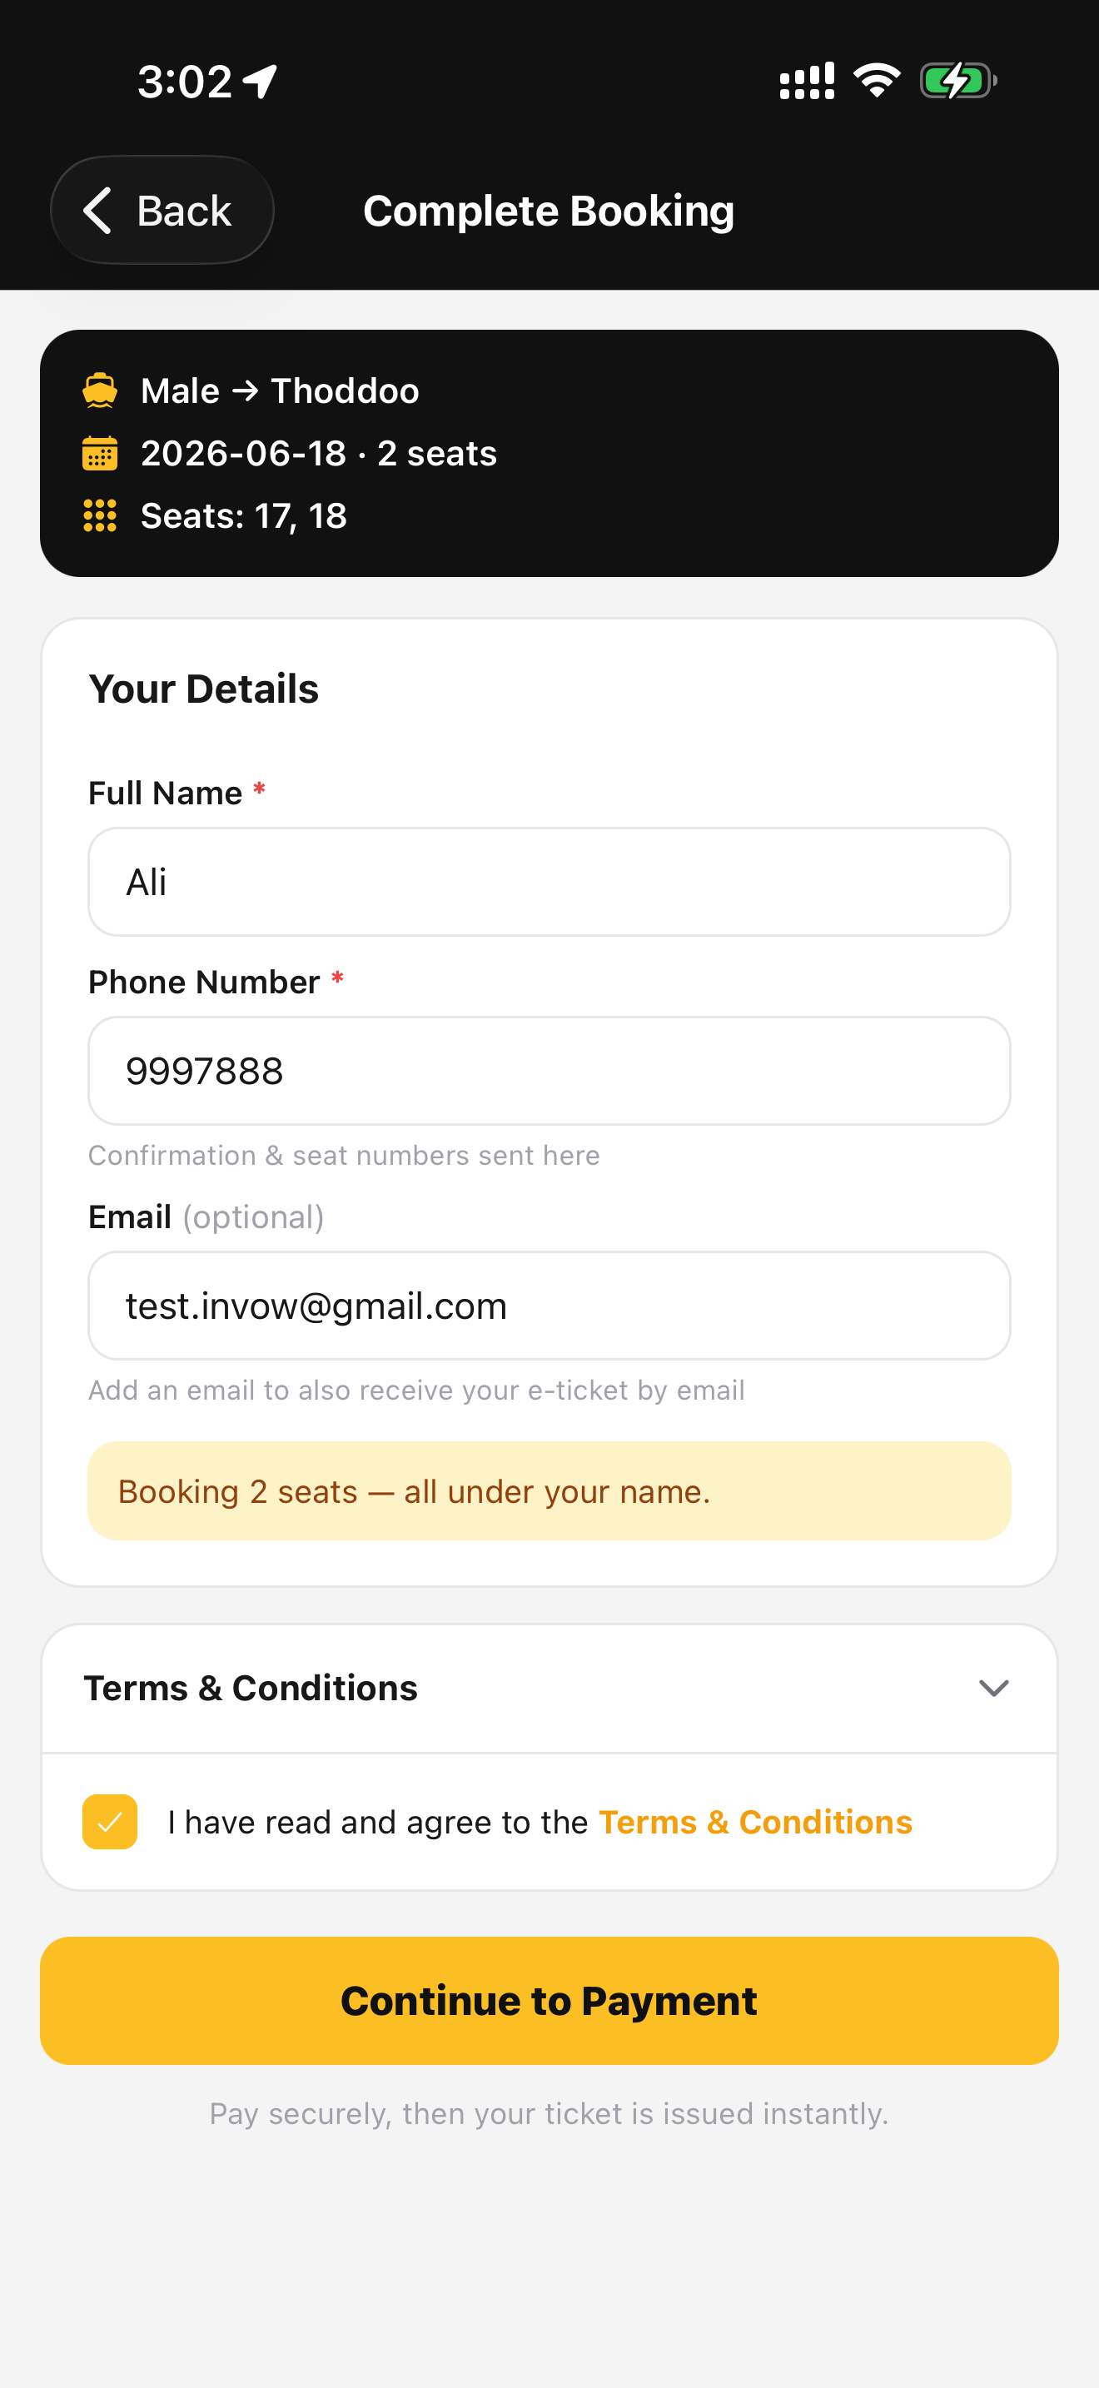Screen dimensions: 1099x2388
Task: Tap the calendar icon next to 2026-06-18
Action: coord(100,453)
